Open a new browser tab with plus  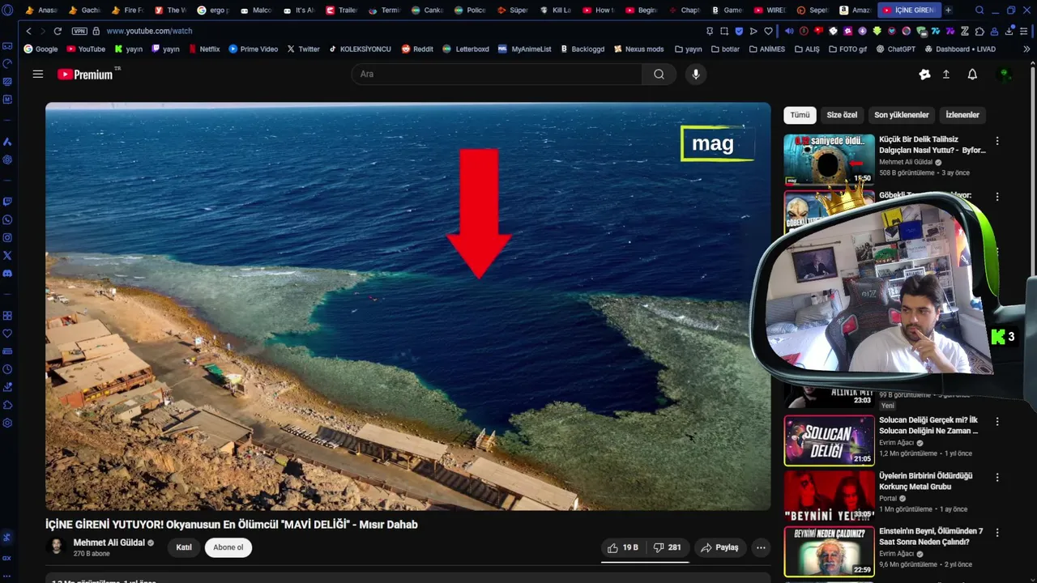(948, 10)
